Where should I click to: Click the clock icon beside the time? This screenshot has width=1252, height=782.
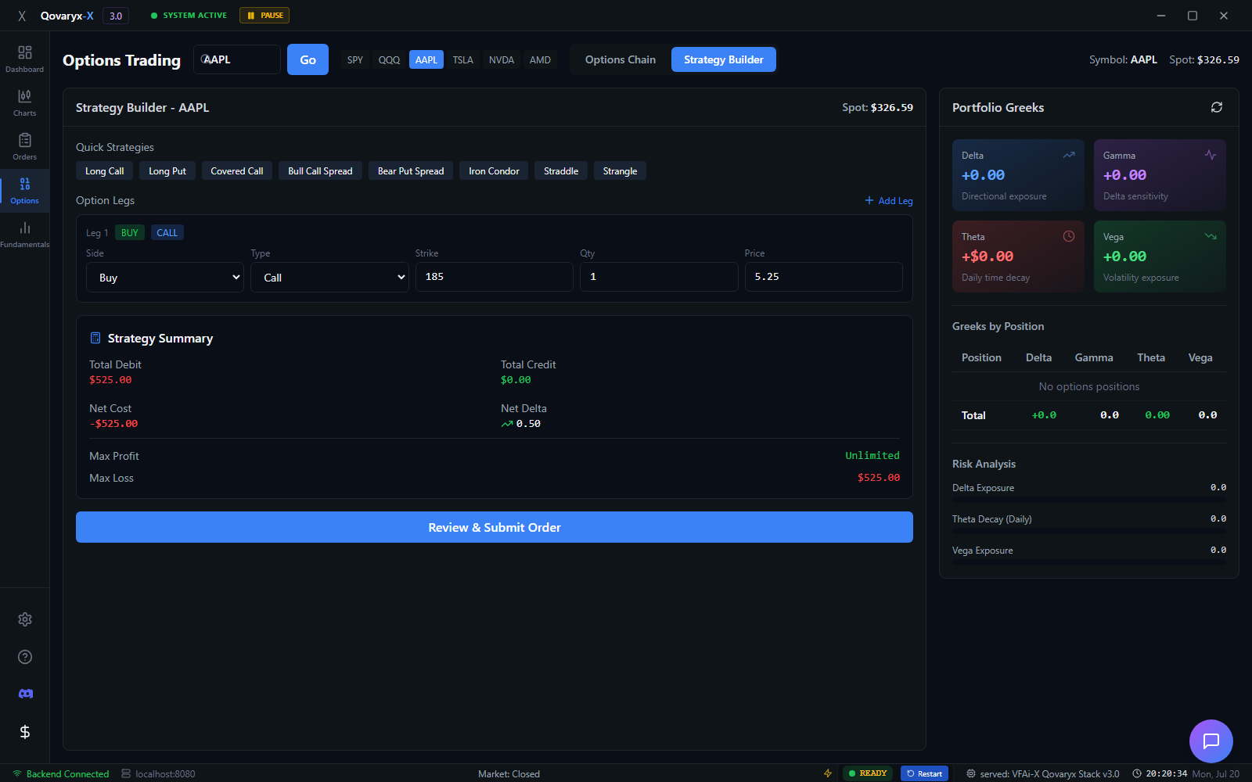pos(1137,773)
